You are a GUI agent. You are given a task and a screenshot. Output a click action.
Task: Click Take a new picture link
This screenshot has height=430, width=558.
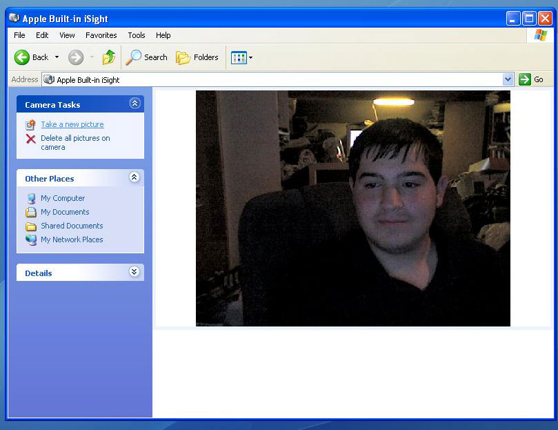(x=72, y=124)
